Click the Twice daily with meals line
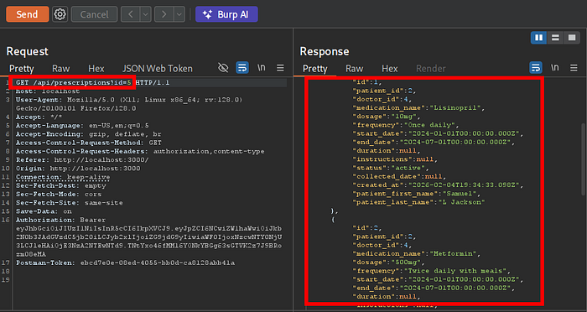Screen dimensions: 587x312 point(431,271)
